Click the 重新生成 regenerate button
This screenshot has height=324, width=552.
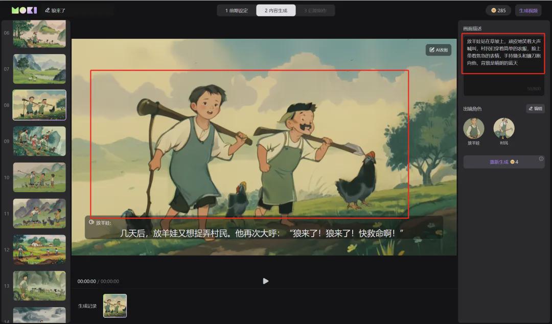[499, 161]
